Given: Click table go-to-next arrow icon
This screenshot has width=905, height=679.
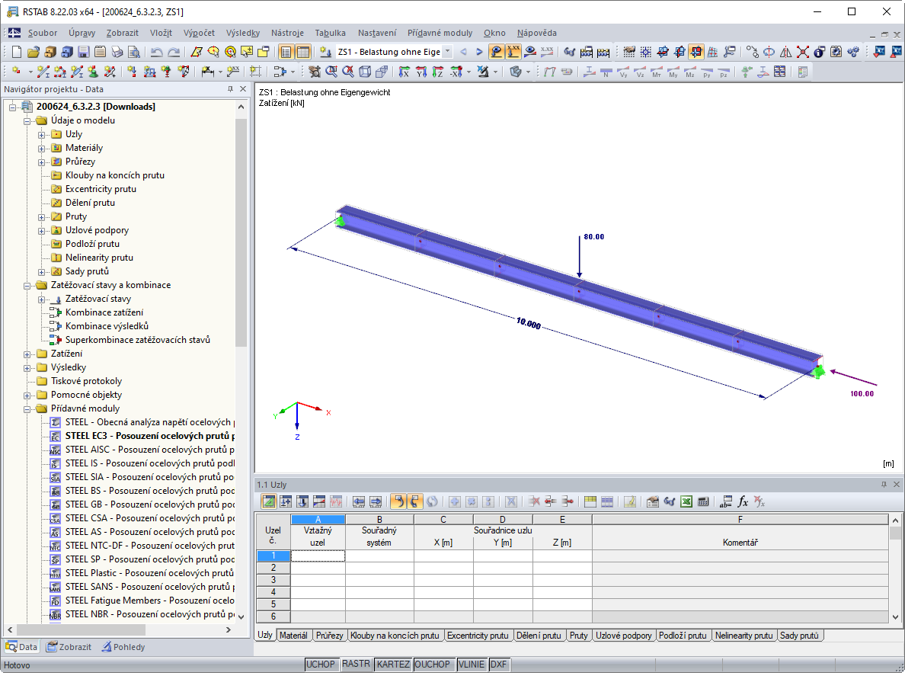Looking at the screenshot, I should tap(376, 501).
